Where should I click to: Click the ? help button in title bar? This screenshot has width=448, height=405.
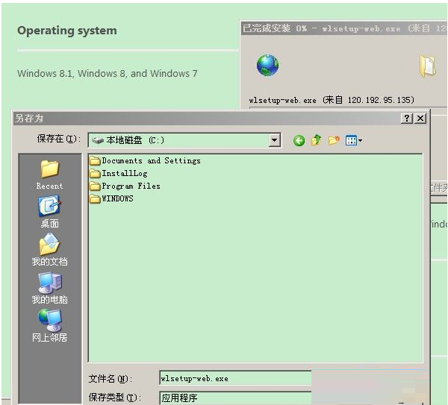407,118
